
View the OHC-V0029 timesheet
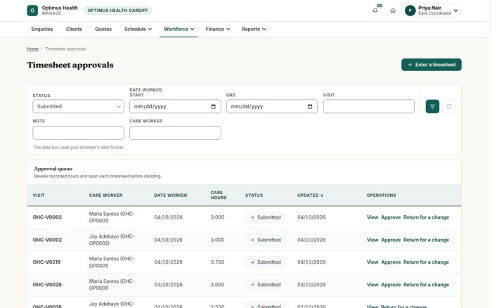373,285
